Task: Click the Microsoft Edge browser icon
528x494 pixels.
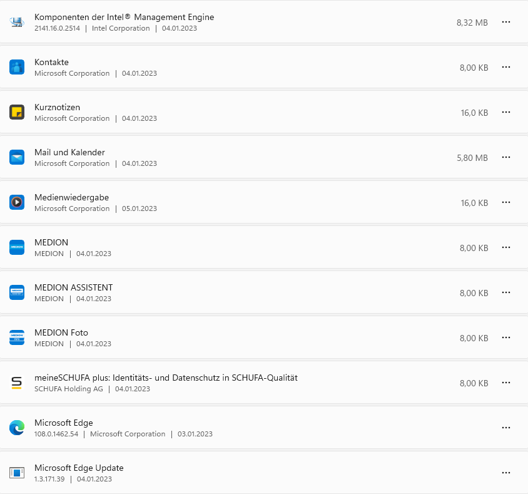Action: 17,428
